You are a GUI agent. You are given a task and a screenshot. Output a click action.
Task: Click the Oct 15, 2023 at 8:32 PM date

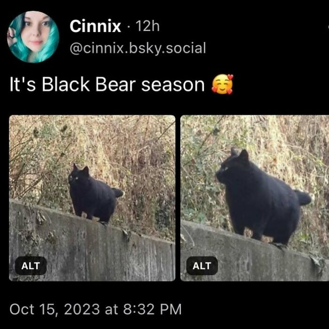click(96, 309)
